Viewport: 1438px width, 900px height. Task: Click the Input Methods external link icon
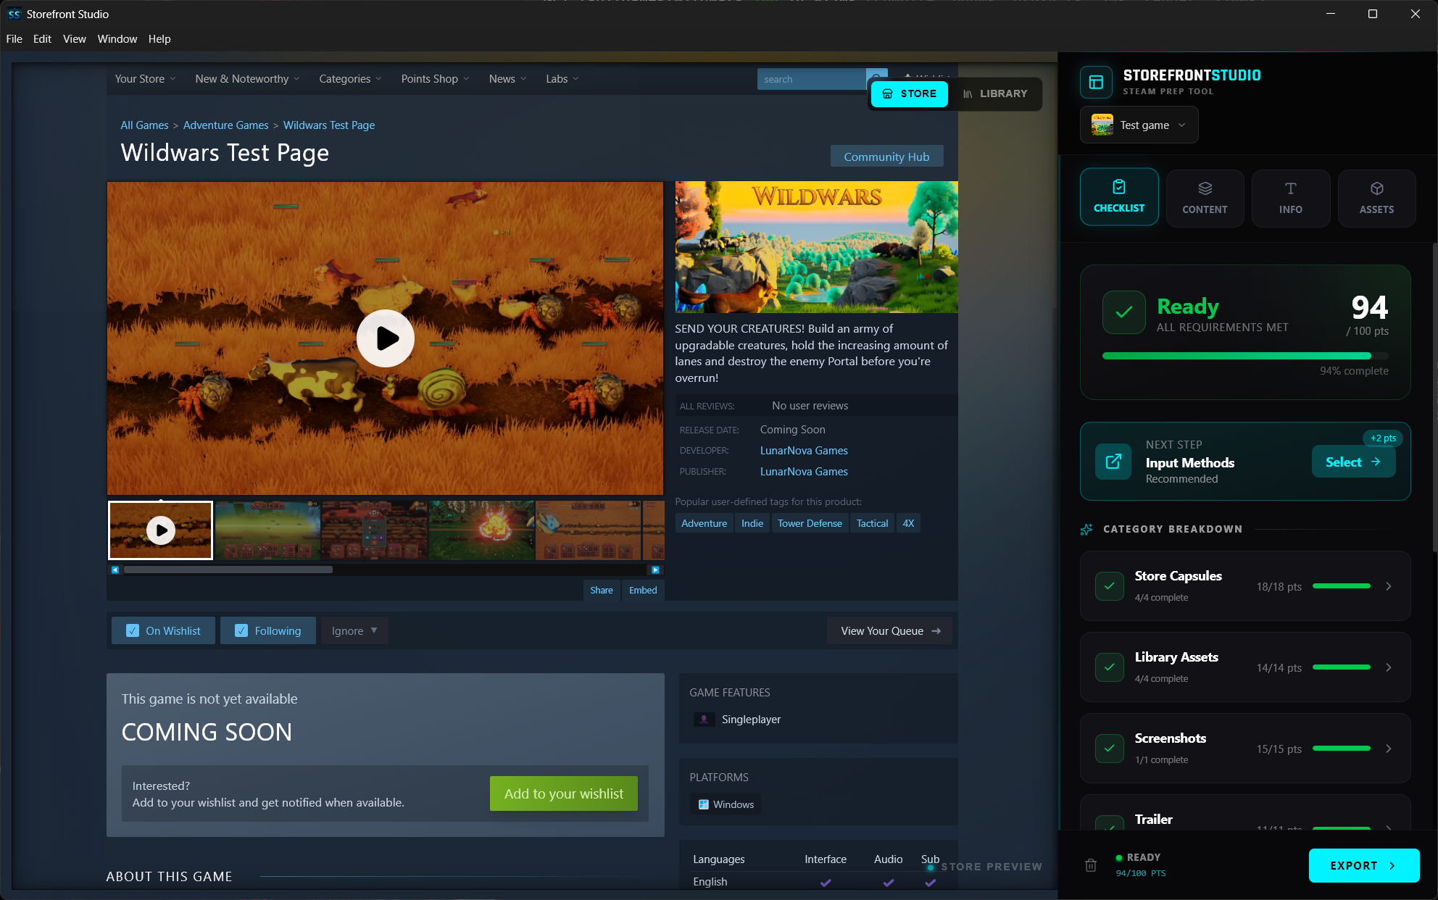pyautogui.click(x=1113, y=461)
